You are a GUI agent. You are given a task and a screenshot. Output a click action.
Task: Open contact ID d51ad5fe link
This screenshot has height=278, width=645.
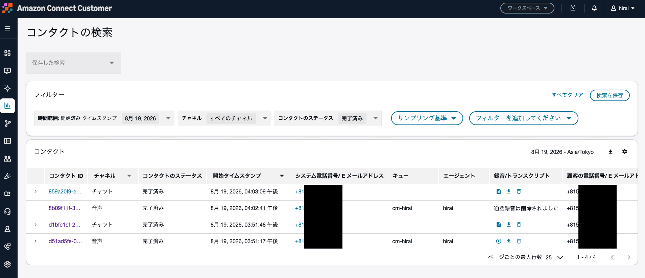(65, 241)
